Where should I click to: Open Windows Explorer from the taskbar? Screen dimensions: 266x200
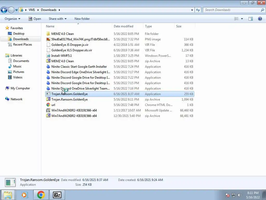(x=8, y=195)
